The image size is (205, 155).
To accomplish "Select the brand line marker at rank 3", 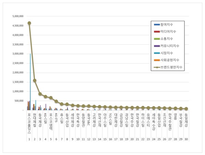I will tap(40, 94).
